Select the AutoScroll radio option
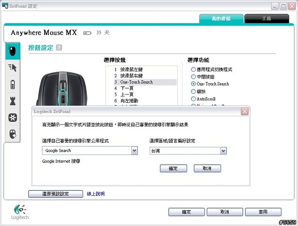 tap(193, 99)
